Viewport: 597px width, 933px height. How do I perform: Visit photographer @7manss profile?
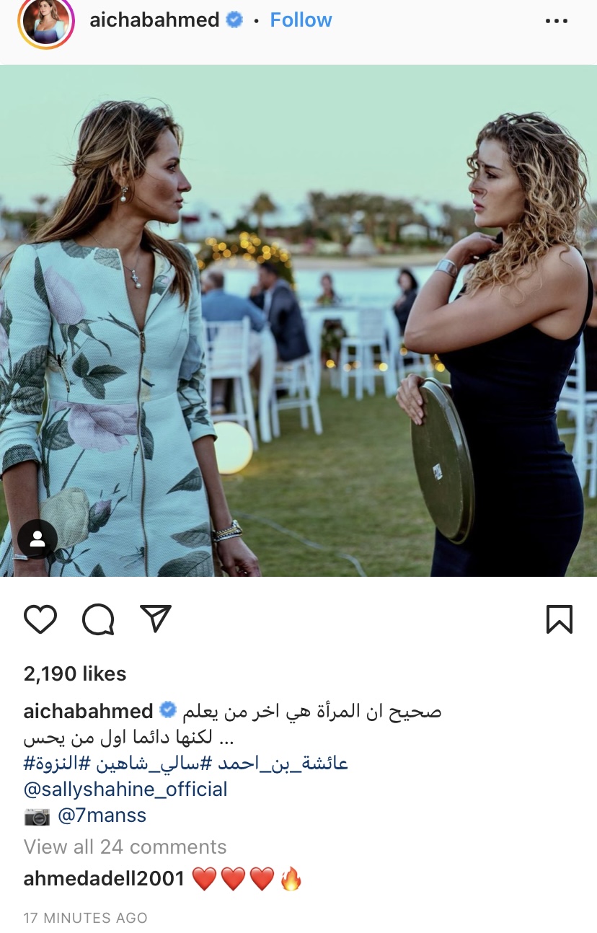(102, 815)
